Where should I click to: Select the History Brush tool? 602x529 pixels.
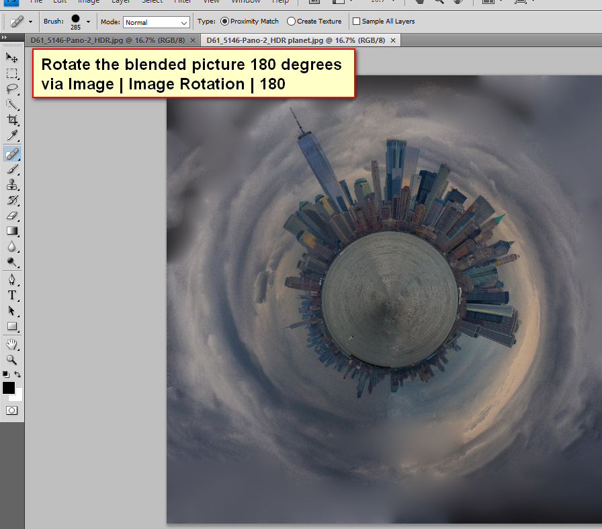(12, 200)
